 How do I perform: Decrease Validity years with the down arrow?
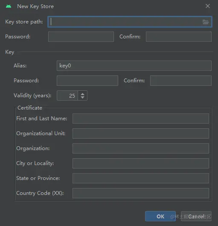pyautogui.click(x=82, y=97)
